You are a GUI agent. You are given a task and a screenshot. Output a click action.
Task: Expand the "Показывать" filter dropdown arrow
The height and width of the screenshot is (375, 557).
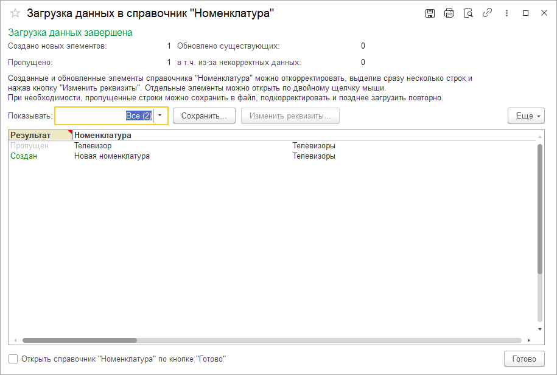pos(160,115)
